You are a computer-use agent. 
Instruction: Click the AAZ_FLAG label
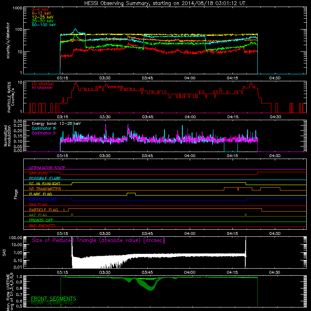(x=38, y=215)
